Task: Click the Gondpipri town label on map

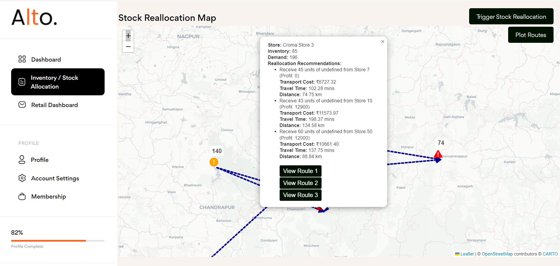Action: (269, 240)
